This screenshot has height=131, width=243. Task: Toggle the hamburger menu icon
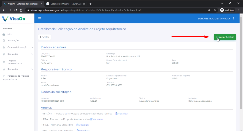tap(40, 18)
